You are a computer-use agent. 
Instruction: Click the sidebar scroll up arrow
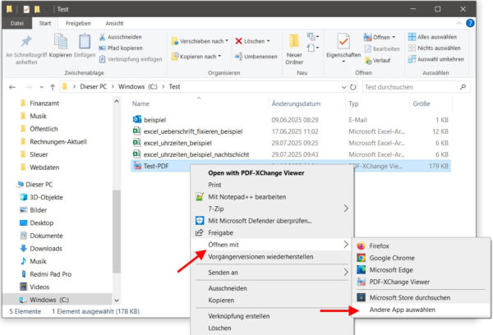point(117,102)
